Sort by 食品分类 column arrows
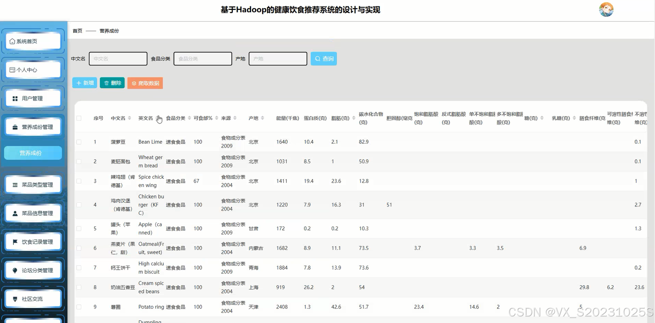Screen dimensions: 655x323 coord(189,118)
